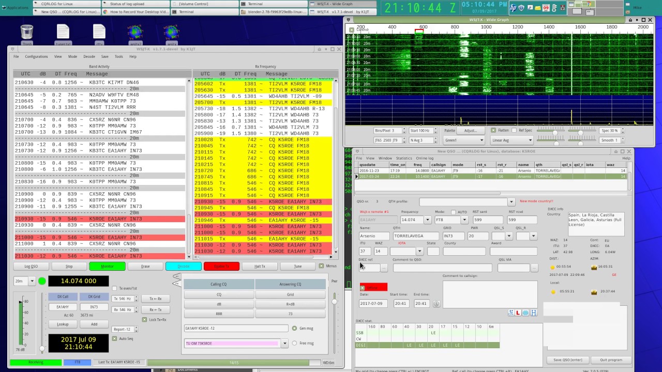Toggle Flatten in the Wide Graph

click(x=493, y=130)
